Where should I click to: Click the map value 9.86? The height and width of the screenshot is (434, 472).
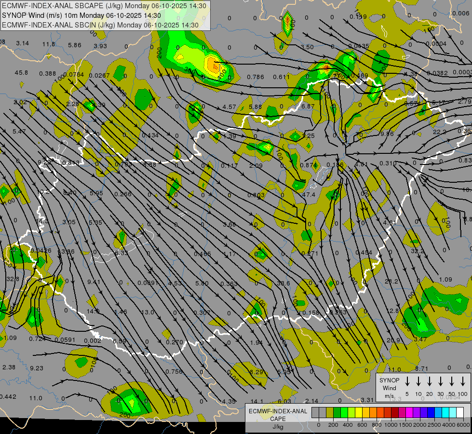[387, 134]
